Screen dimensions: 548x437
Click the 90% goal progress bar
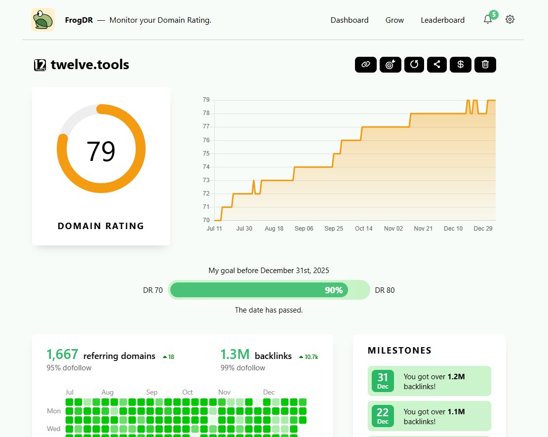click(269, 290)
